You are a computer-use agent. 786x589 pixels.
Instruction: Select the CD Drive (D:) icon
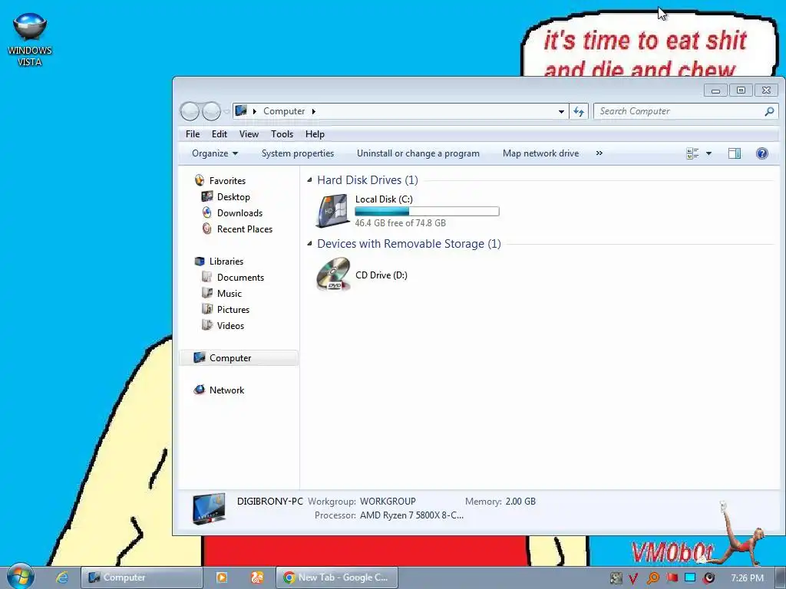tap(332, 274)
